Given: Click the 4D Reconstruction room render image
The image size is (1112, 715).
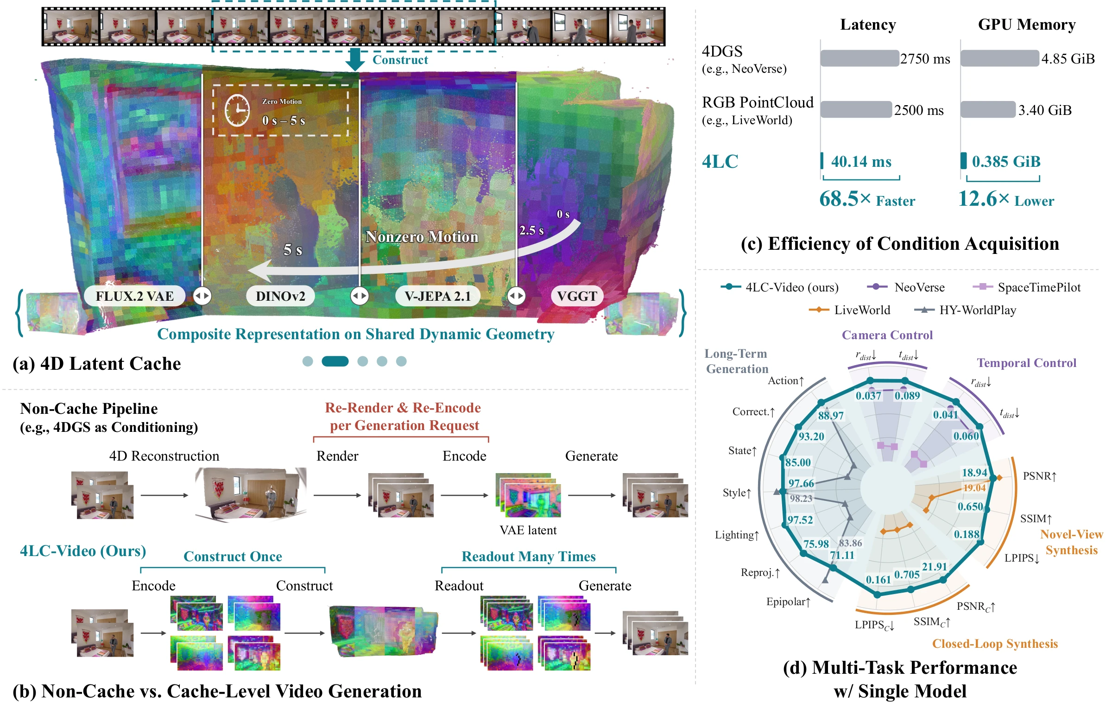Looking at the screenshot, I should tap(251, 494).
